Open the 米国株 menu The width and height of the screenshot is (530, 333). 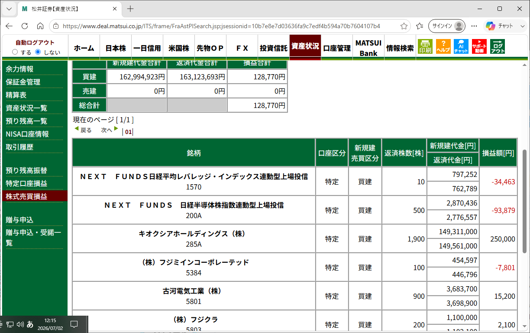179,48
